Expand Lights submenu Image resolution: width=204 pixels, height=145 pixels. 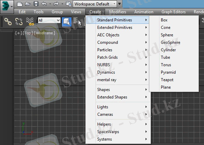[x=118, y=107]
